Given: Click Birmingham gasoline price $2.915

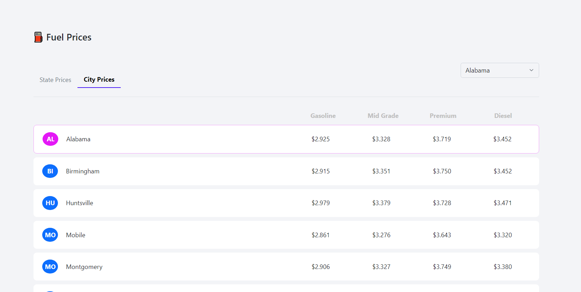Looking at the screenshot, I should pyautogui.click(x=321, y=171).
